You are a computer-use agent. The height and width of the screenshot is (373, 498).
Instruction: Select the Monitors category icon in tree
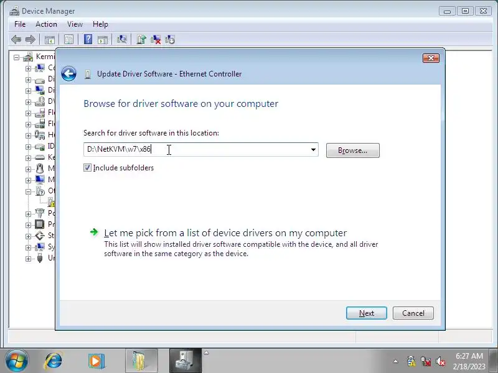[40, 180]
